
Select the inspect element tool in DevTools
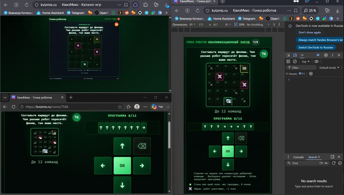pyautogui.click(x=288, y=55)
